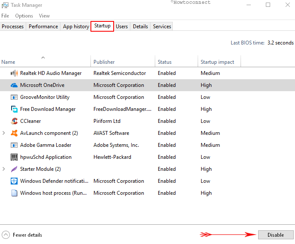Viewport: 295px width, 244px height.
Task: Select the Windows host process entry name
Action: pyautogui.click(x=54, y=193)
